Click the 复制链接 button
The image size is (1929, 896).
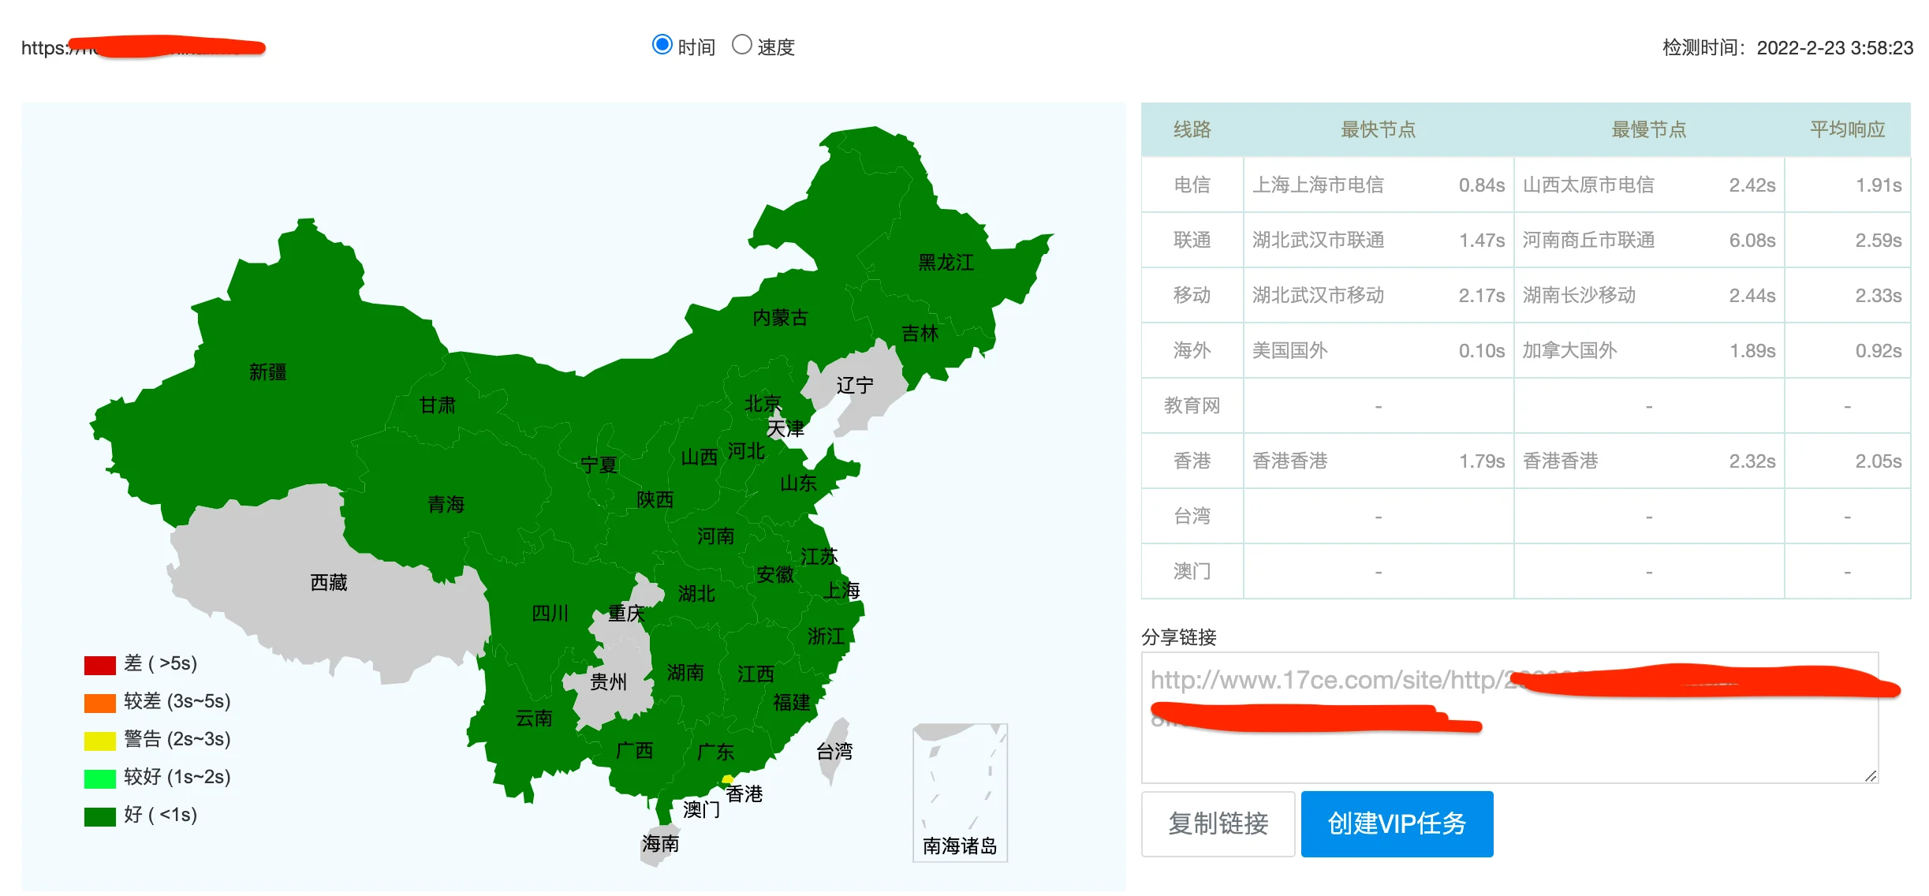point(1217,823)
